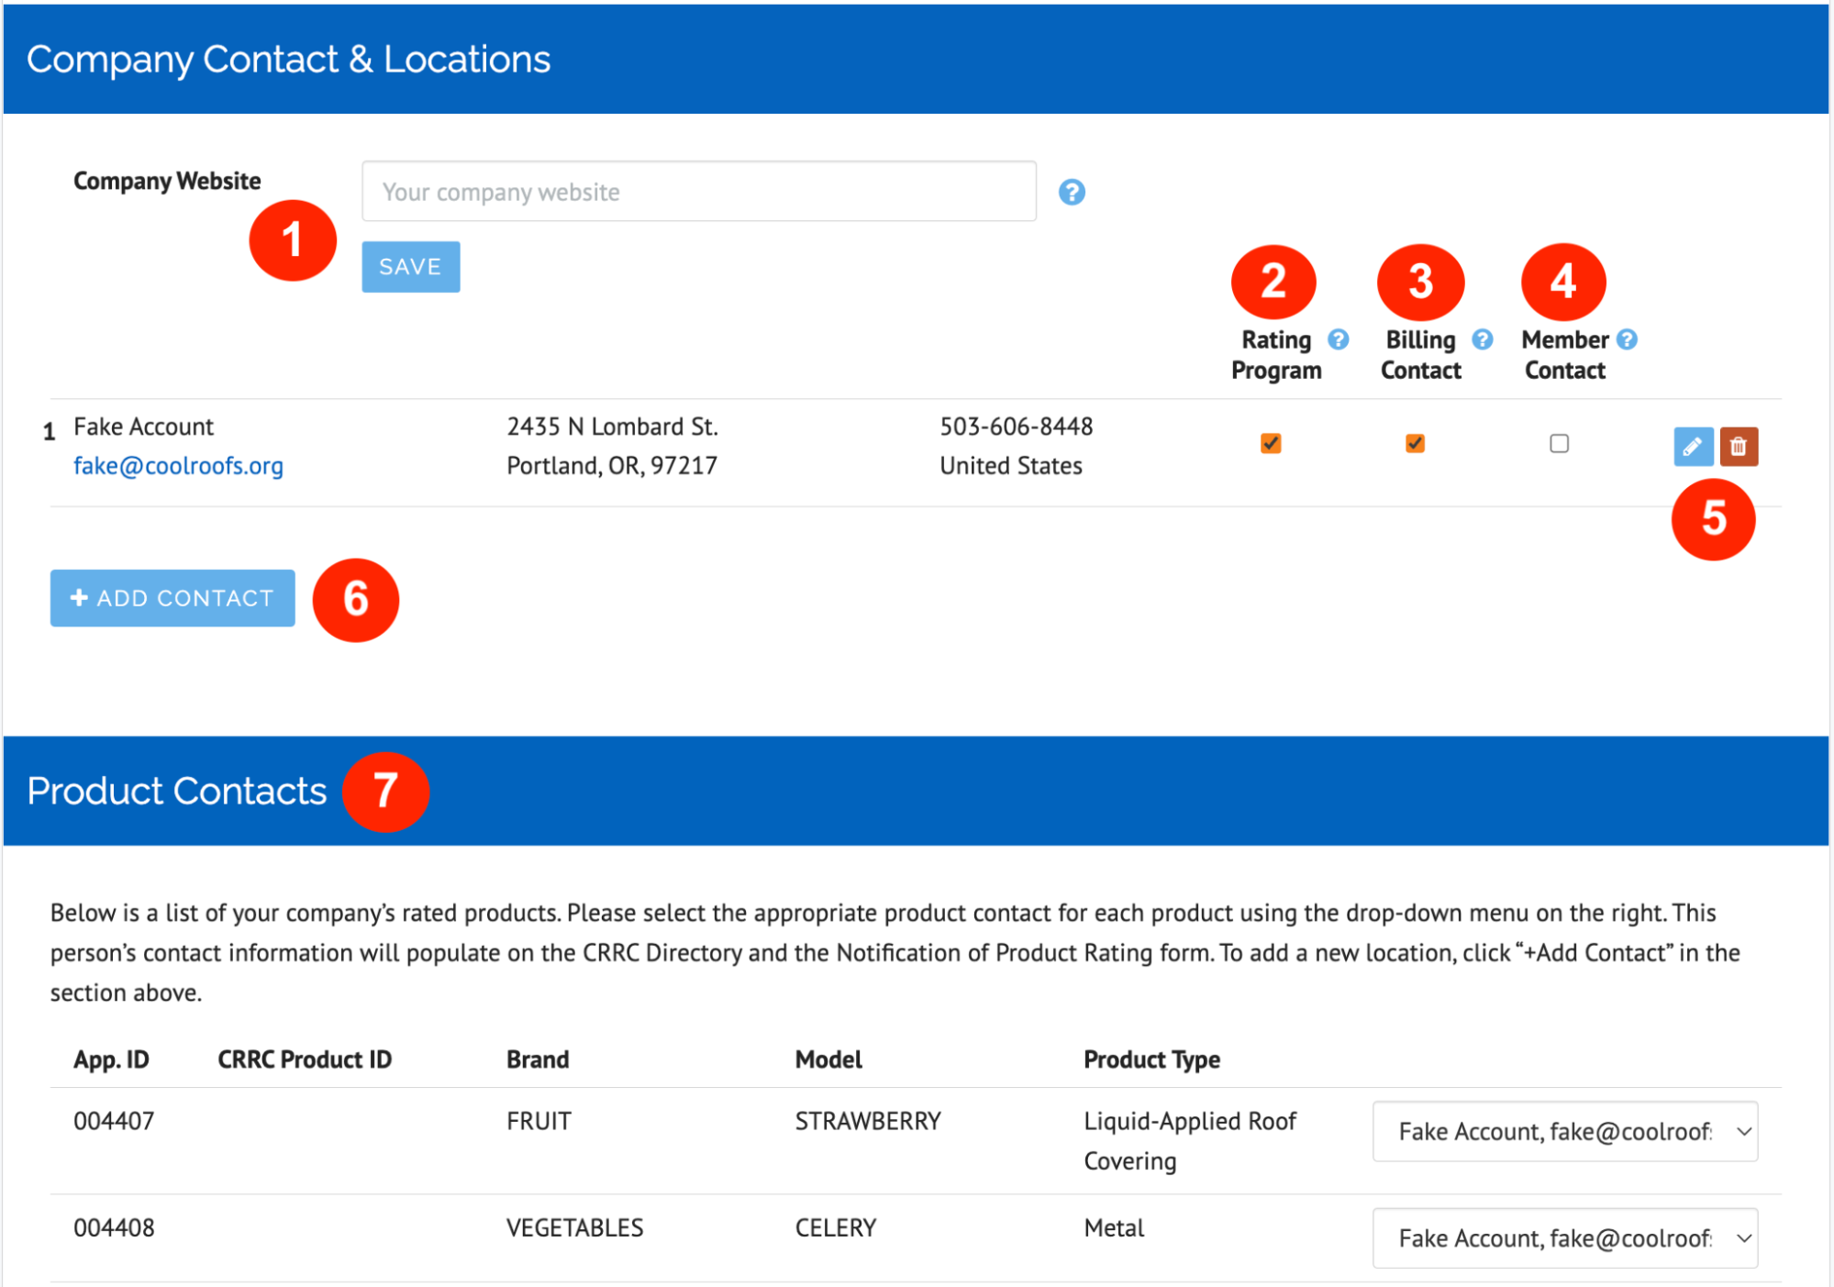
Task: Click the Billing Contact help icon
Action: pyautogui.click(x=1482, y=338)
